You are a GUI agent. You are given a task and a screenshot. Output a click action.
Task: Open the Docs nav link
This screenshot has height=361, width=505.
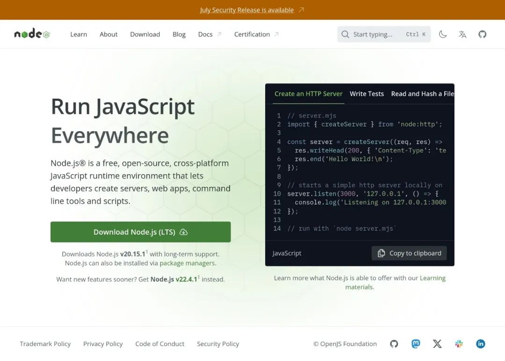click(209, 34)
